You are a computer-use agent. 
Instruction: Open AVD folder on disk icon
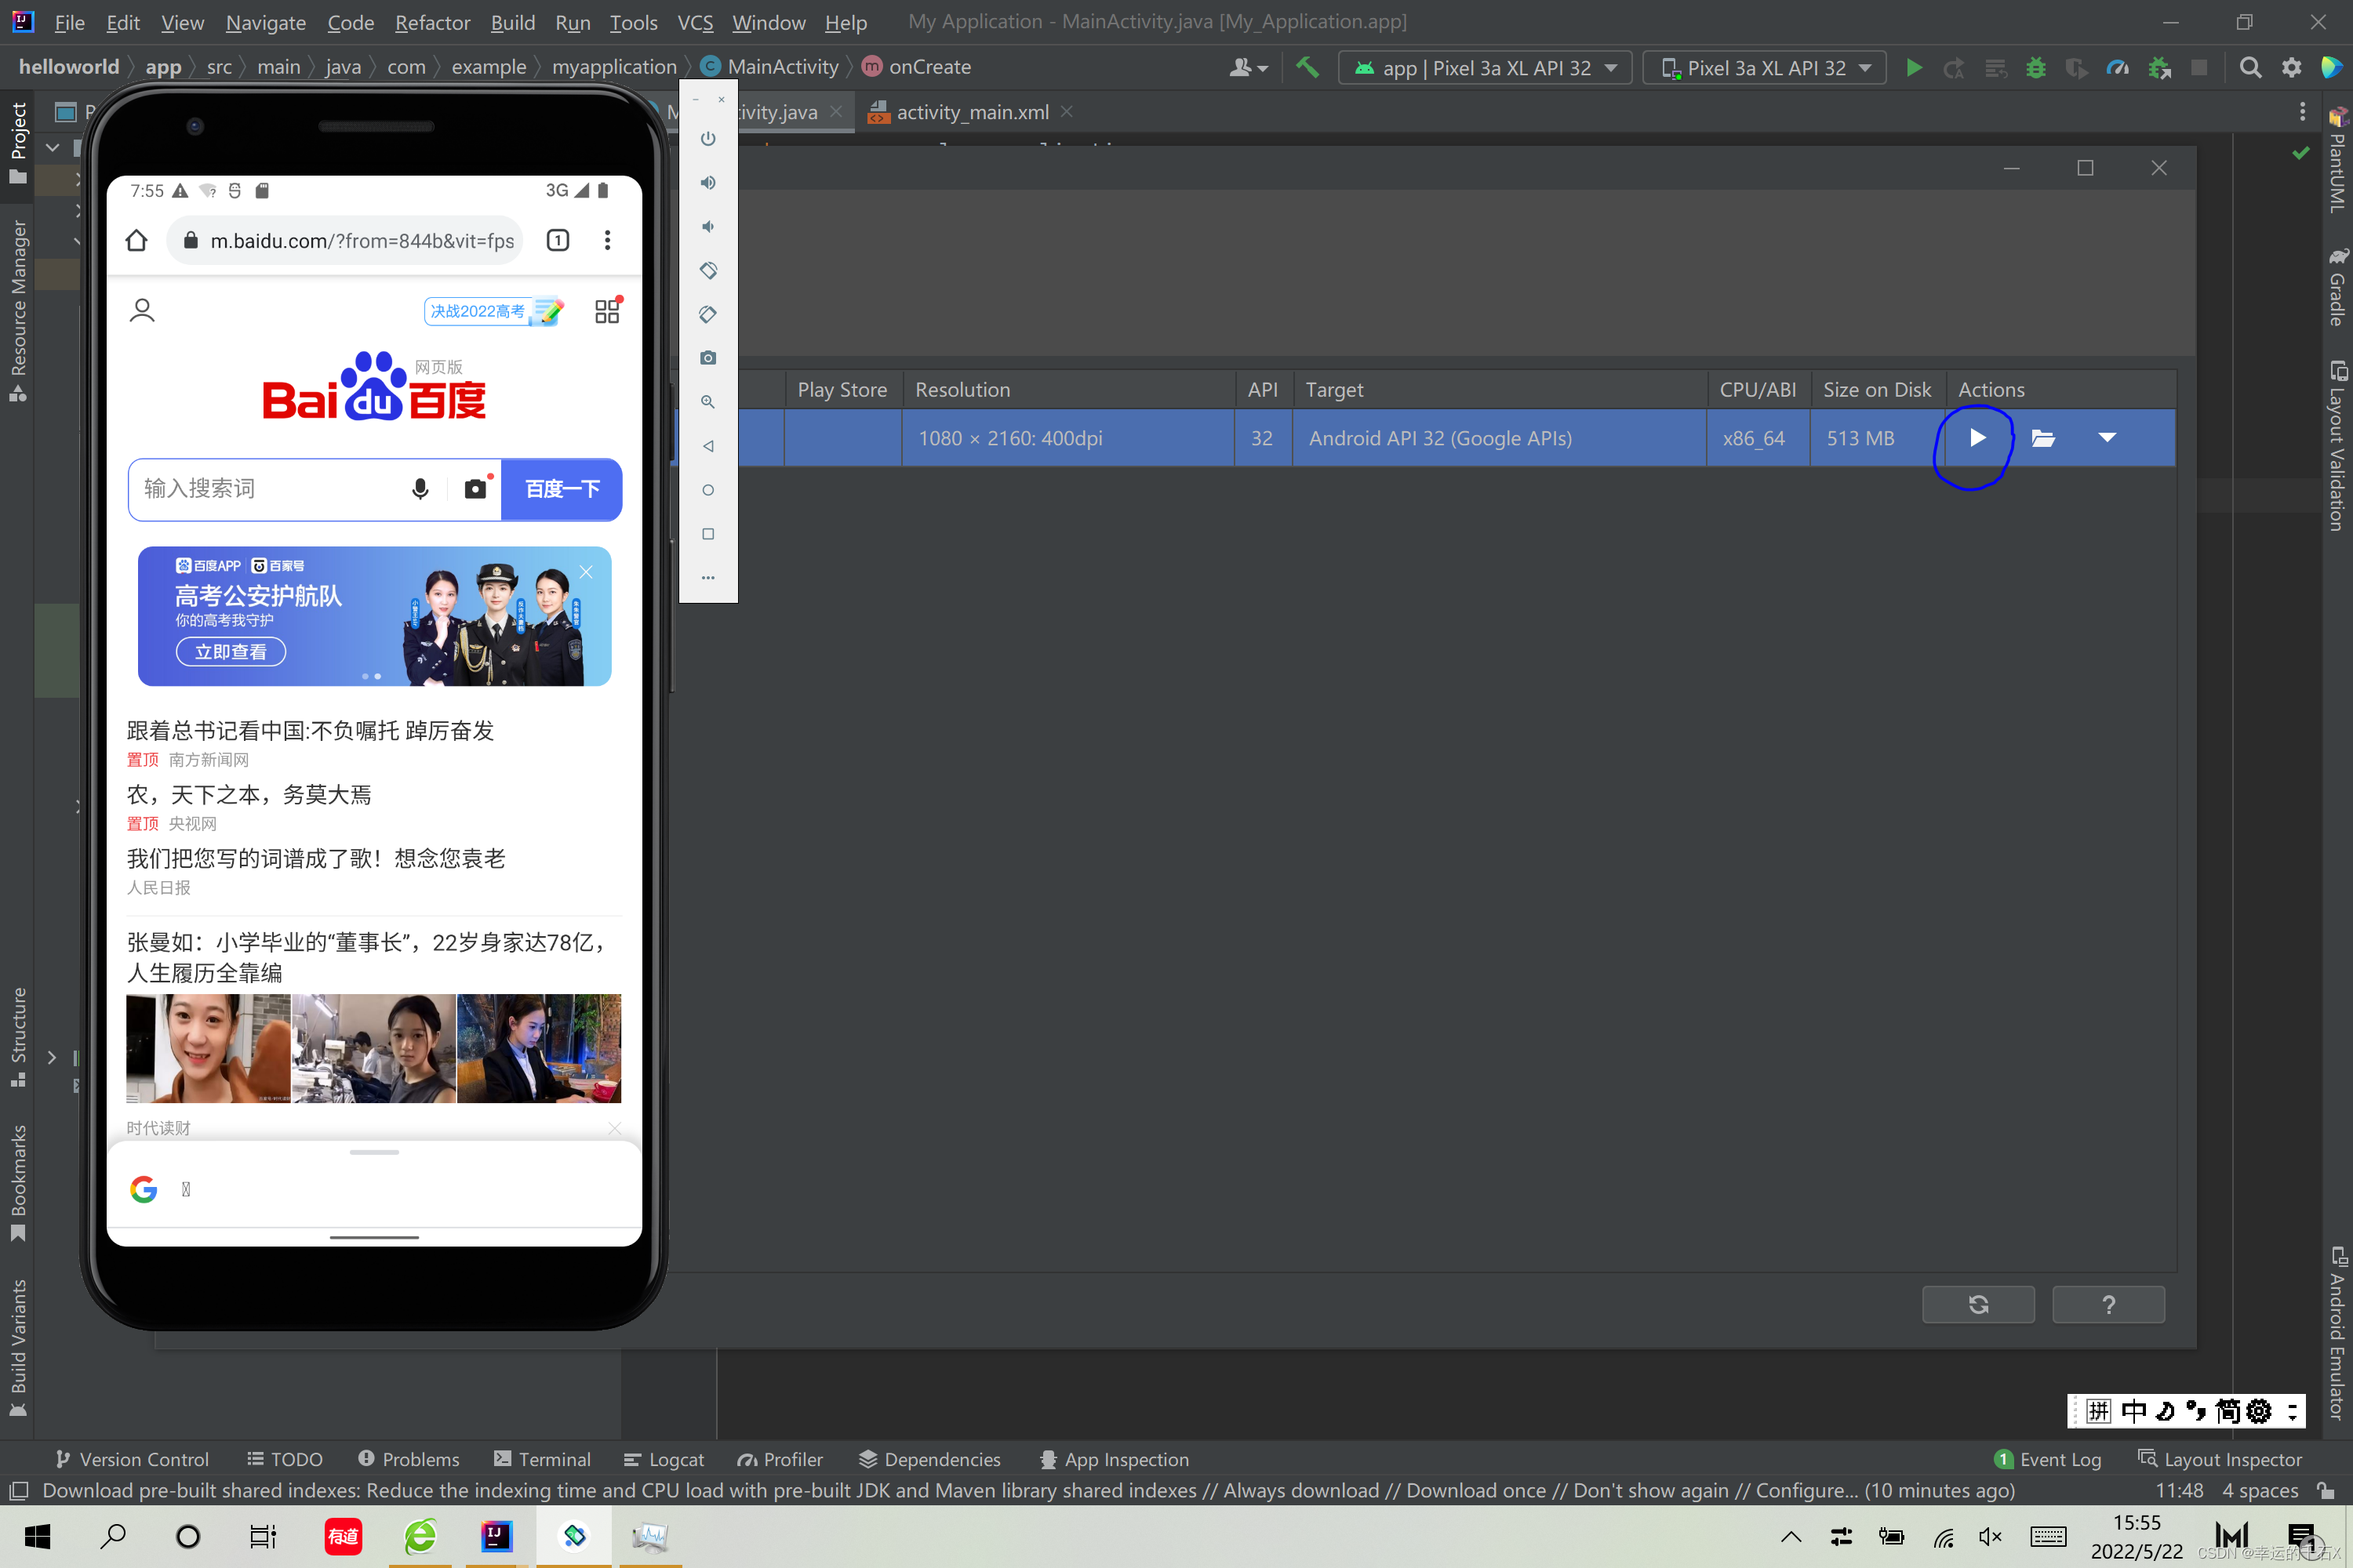(x=2043, y=438)
